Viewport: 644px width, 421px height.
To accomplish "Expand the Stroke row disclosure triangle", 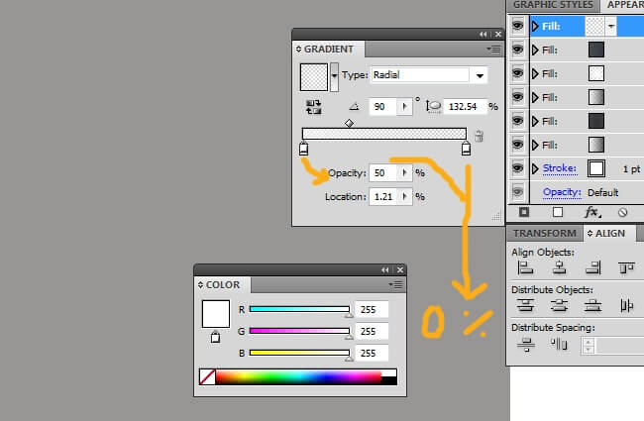I will pyautogui.click(x=535, y=168).
